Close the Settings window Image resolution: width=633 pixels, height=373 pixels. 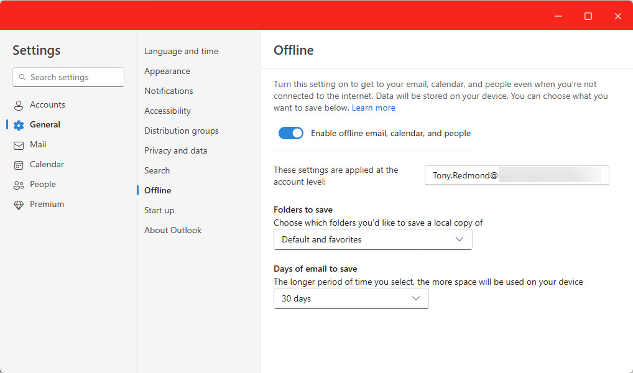617,16
